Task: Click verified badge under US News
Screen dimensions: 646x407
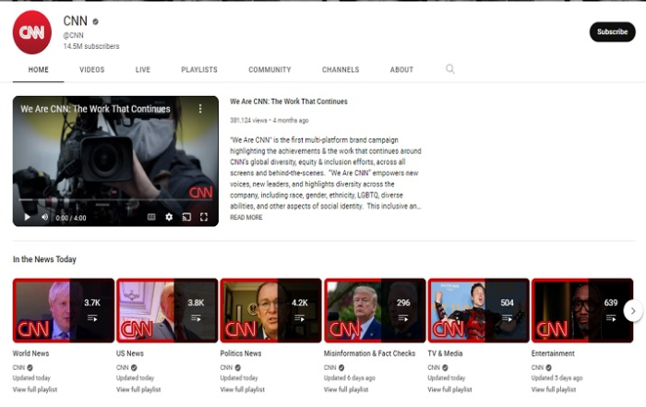Action: pos(134,367)
